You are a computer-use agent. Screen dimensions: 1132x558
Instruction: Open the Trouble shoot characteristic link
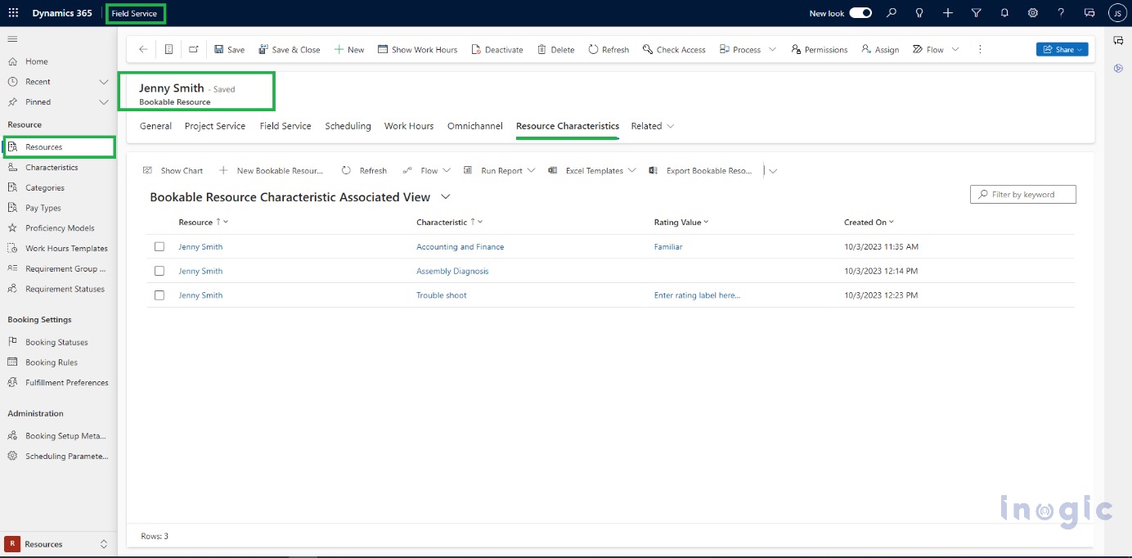click(441, 295)
